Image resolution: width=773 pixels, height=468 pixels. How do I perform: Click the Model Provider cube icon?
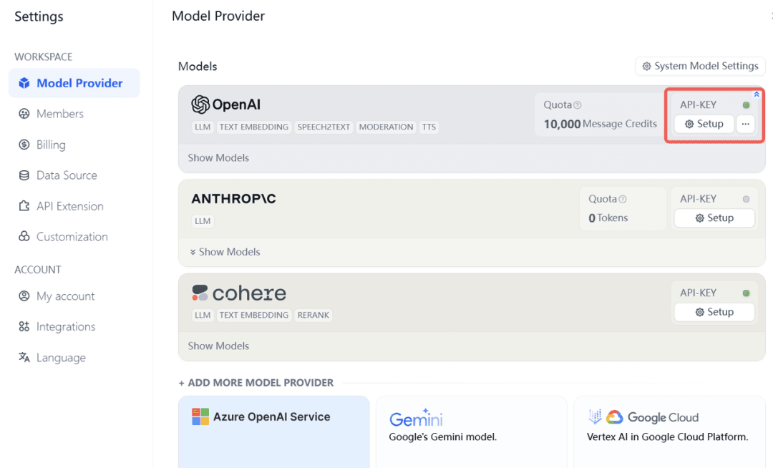tap(24, 83)
